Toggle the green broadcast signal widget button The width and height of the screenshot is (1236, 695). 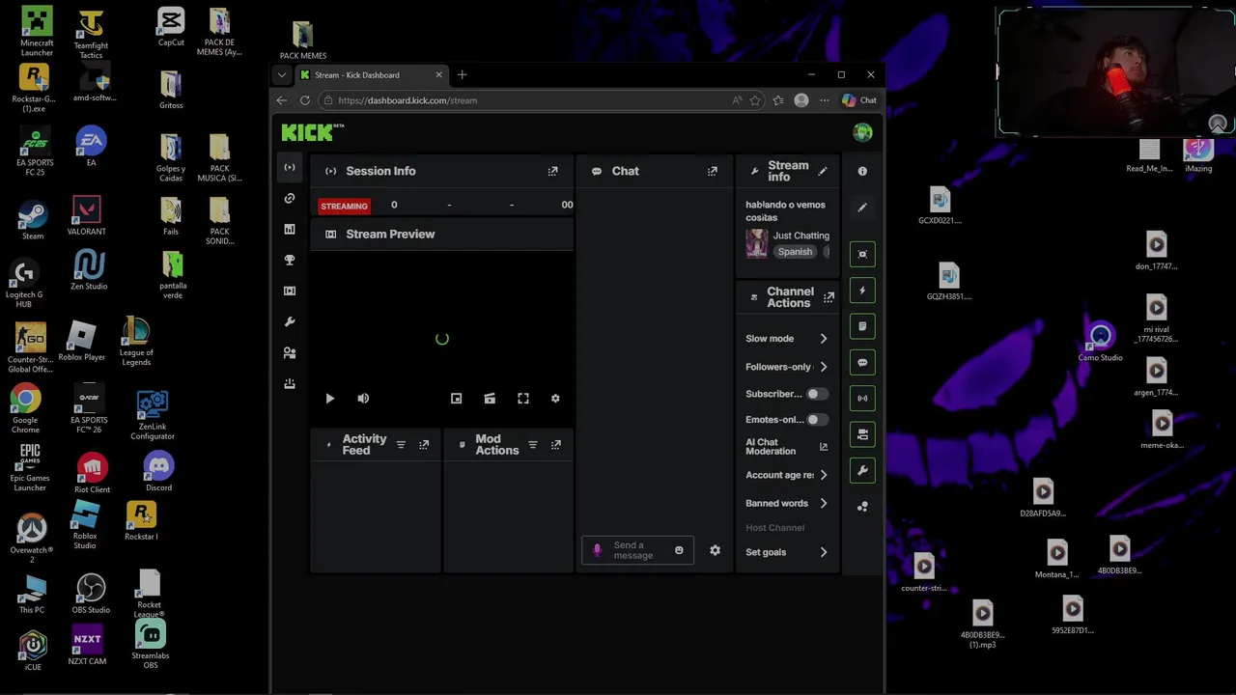[862, 398]
